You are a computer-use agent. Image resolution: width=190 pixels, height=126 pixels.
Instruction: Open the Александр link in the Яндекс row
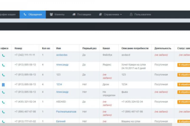[x=62, y=65]
